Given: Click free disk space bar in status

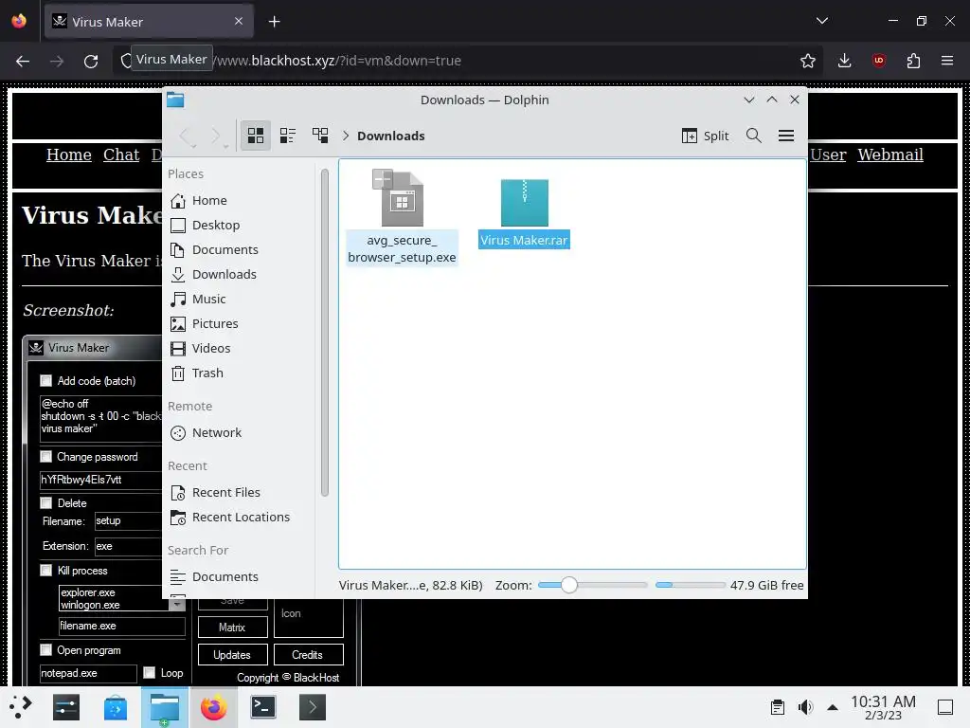Looking at the screenshot, I should tap(691, 585).
